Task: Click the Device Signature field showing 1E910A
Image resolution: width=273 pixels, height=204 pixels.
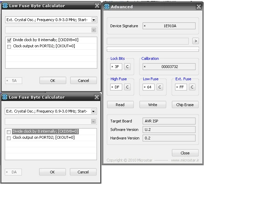Action: (x=169, y=26)
